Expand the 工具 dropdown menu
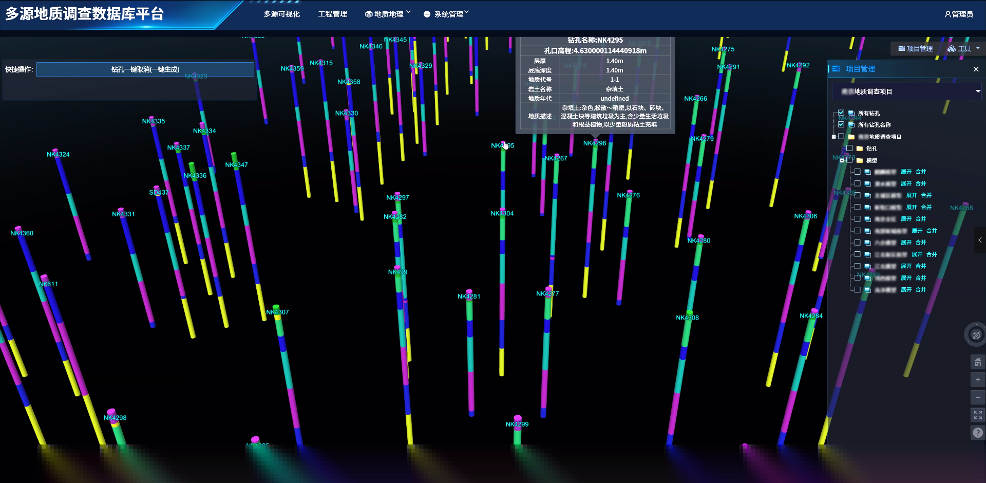 click(964, 49)
